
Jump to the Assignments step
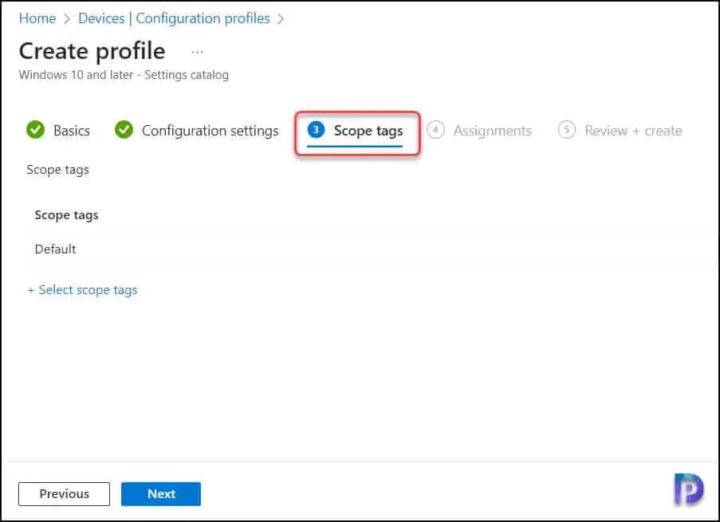(492, 131)
